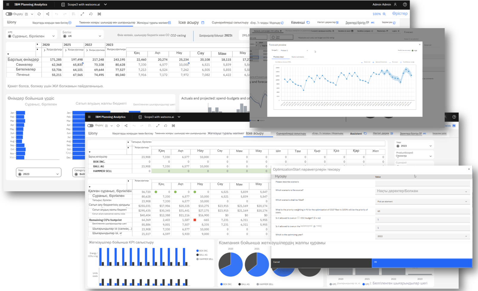The width and height of the screenshot is (478, 291).
Task: Click the 100% zoom magnifier icon
Action: coord(384,14)
